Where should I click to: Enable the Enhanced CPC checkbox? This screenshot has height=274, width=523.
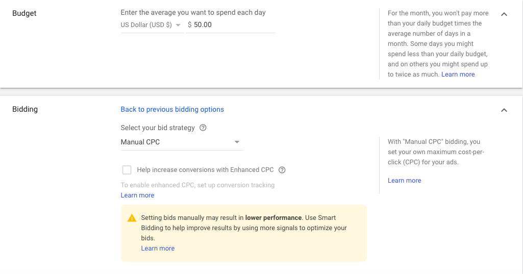click(x=127, y=170)
